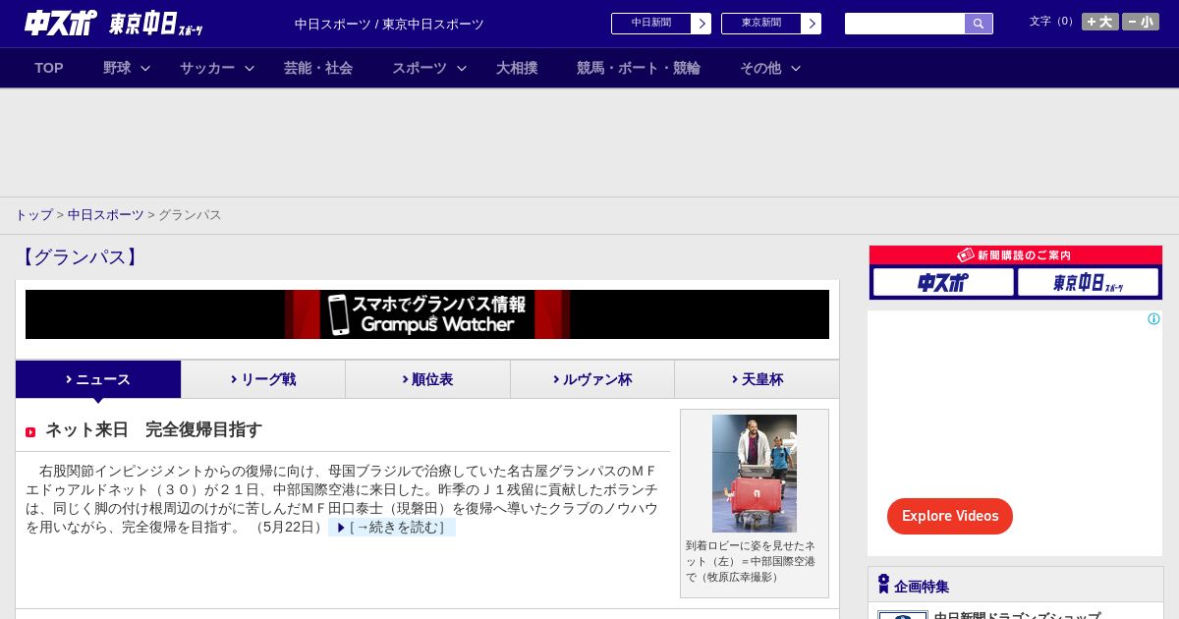Open the airport arrival photo thumbnail

(x=755, y=474)
